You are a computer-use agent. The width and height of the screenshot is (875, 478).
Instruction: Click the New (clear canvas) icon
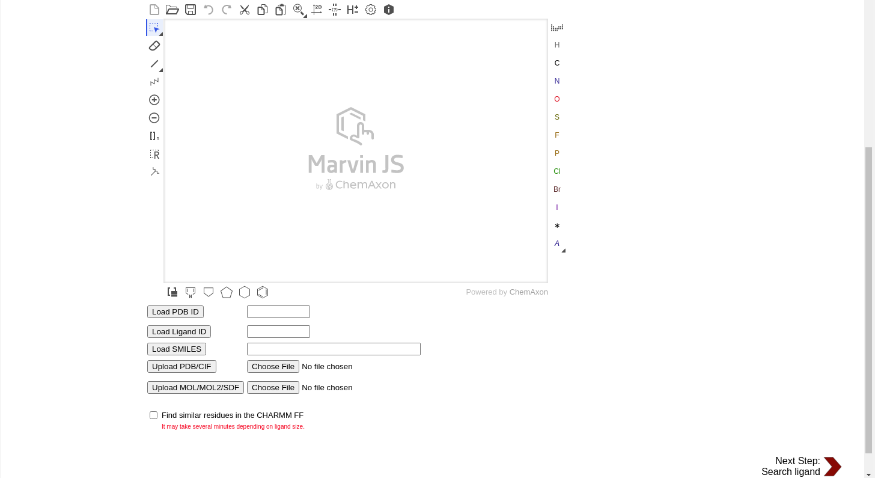154,10
